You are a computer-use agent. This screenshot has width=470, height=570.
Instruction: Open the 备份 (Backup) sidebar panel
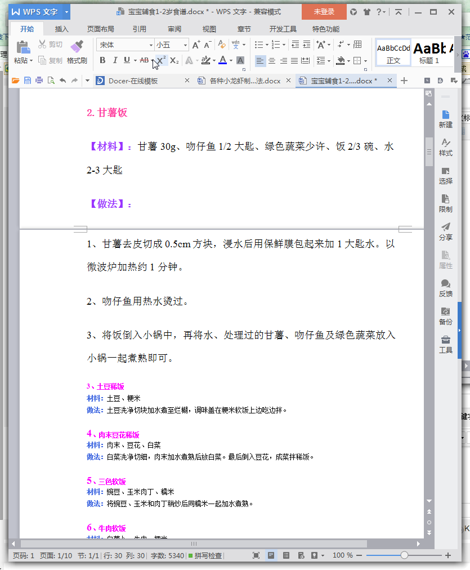point(446,317)
